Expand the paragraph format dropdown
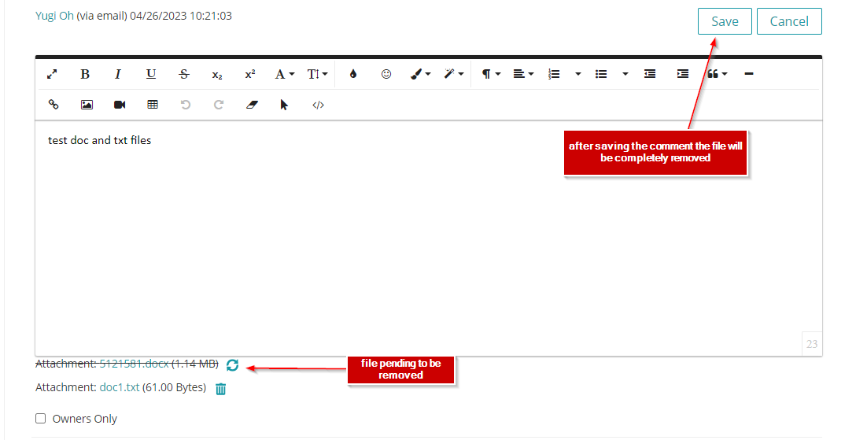The width and height of the screenshot is (867, 440). [491, 74]
